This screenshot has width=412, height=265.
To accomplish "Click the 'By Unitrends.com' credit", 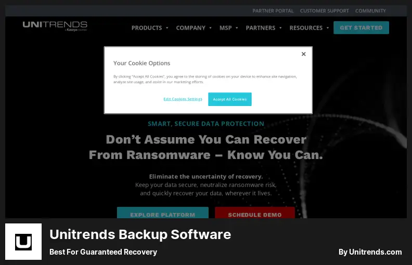I will tap(370, 252).
